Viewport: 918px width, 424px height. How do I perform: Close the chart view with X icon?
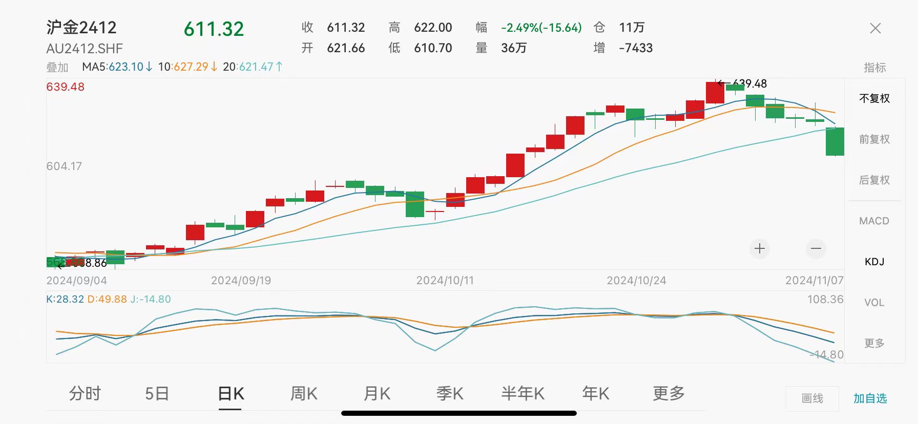(875, 29)
